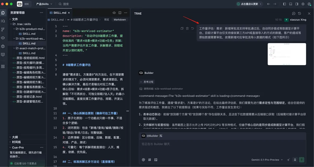Open chat history in TRAE panel

click(x=299, y=14)
